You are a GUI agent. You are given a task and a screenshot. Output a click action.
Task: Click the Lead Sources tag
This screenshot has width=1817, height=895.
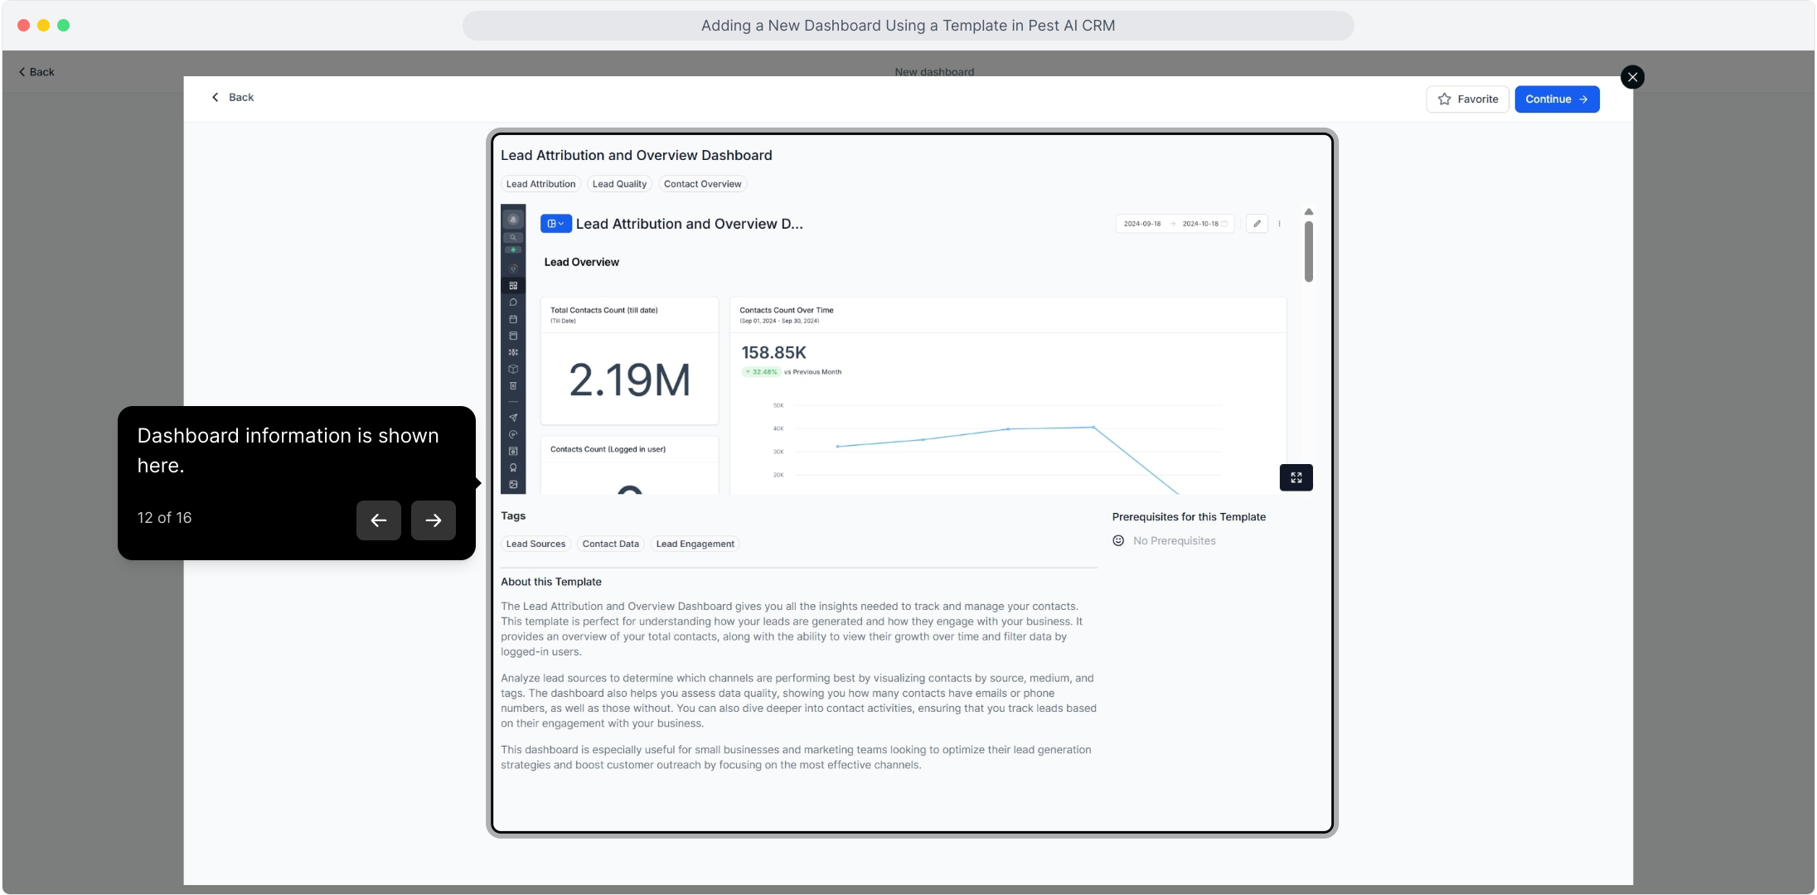coord(535,544)
